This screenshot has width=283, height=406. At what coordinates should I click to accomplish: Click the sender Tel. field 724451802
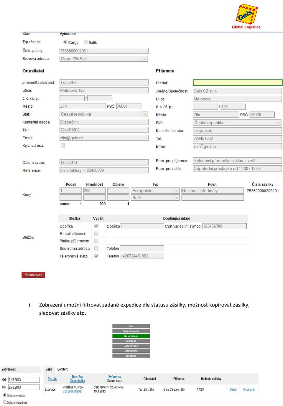[x=104, y=130]
